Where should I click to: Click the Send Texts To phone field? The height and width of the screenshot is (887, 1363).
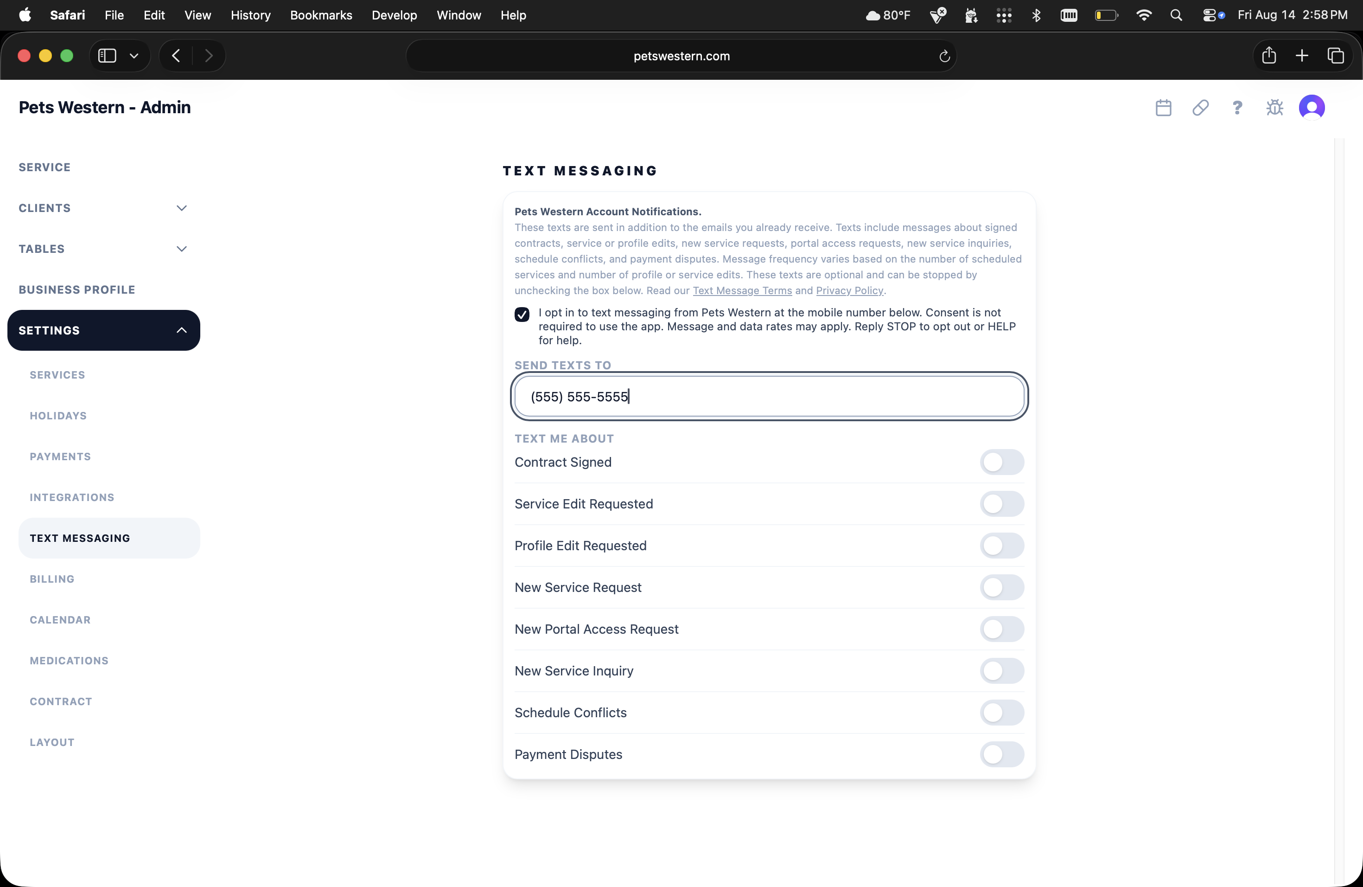(769, 397)
